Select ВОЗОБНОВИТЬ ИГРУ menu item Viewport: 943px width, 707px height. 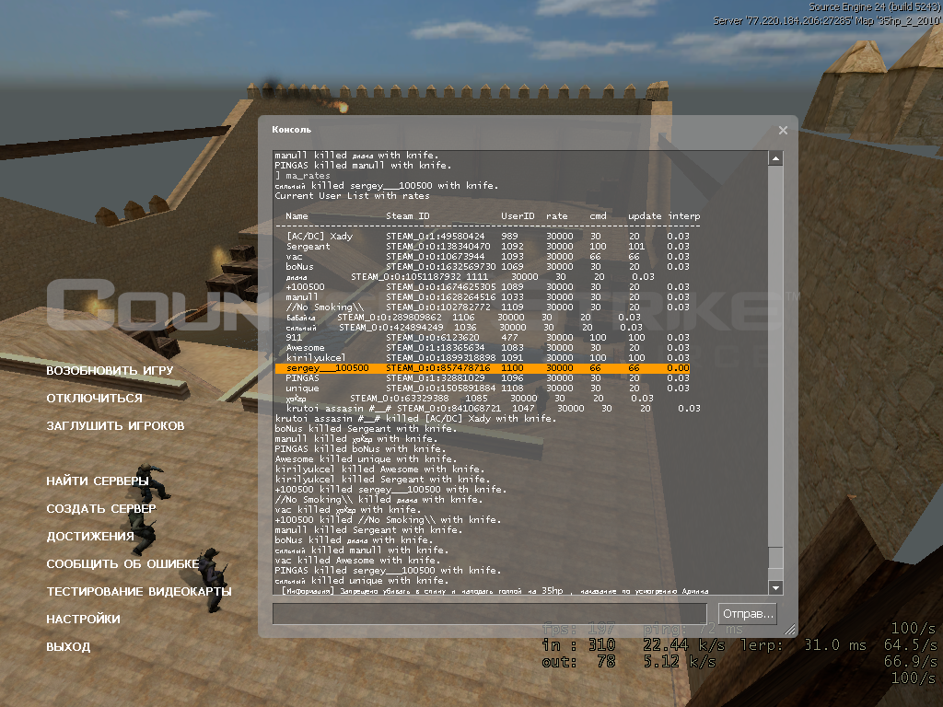(110, 370)
